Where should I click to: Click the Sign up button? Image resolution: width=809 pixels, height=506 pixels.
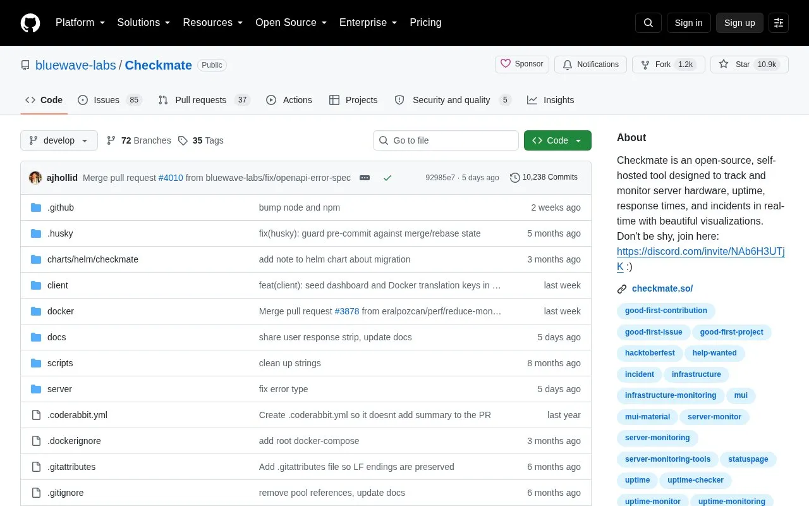coord(739,23)
